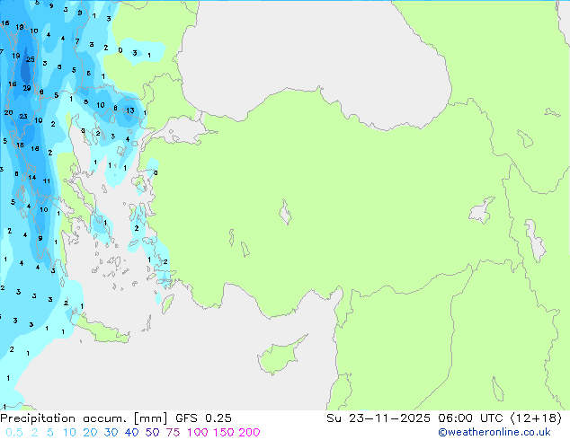The width and height of the screenshot is (570, 440).
Task: Click the 50 value in the color legend
Action: (x=152, y=433)
